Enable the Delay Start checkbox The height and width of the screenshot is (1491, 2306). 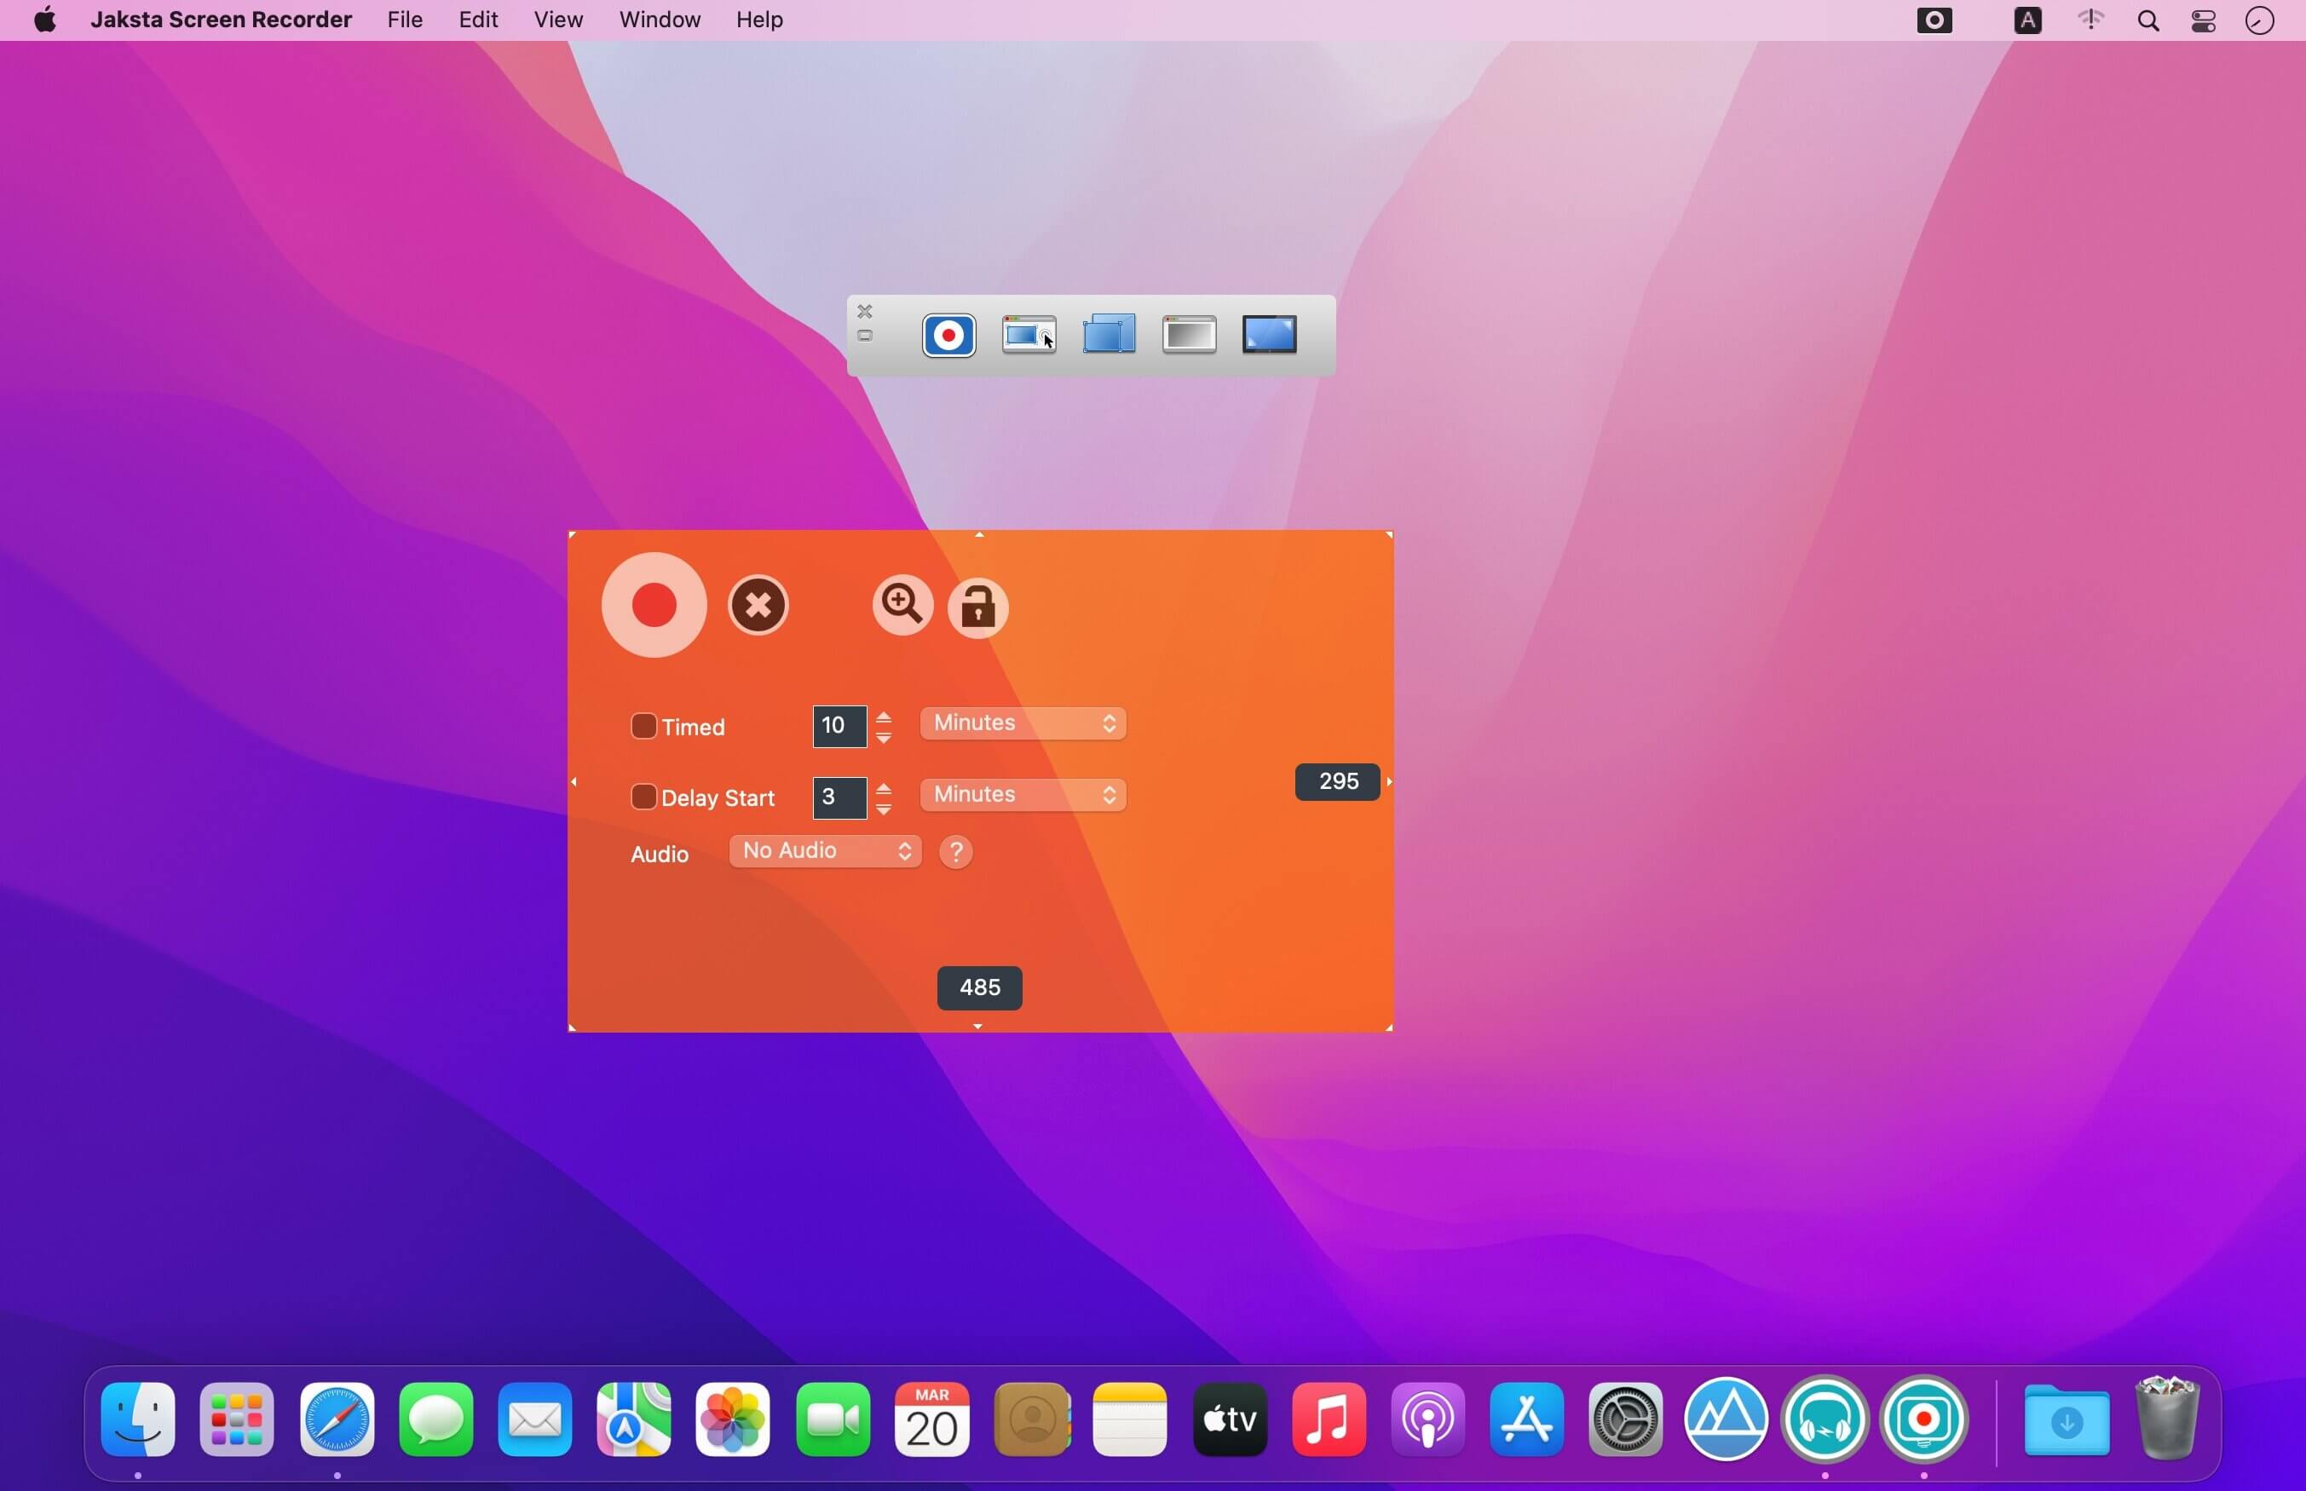coord(643,797)
